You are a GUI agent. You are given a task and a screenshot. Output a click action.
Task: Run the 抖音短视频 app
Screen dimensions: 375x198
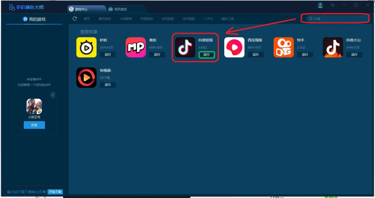point(207,55)
